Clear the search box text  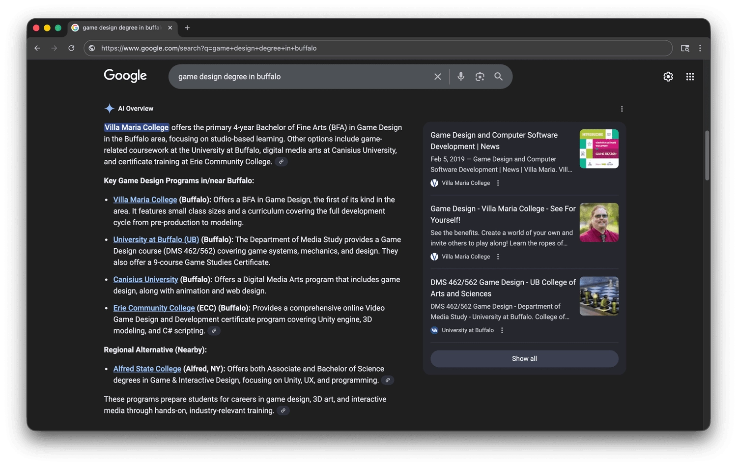[437, 77]
